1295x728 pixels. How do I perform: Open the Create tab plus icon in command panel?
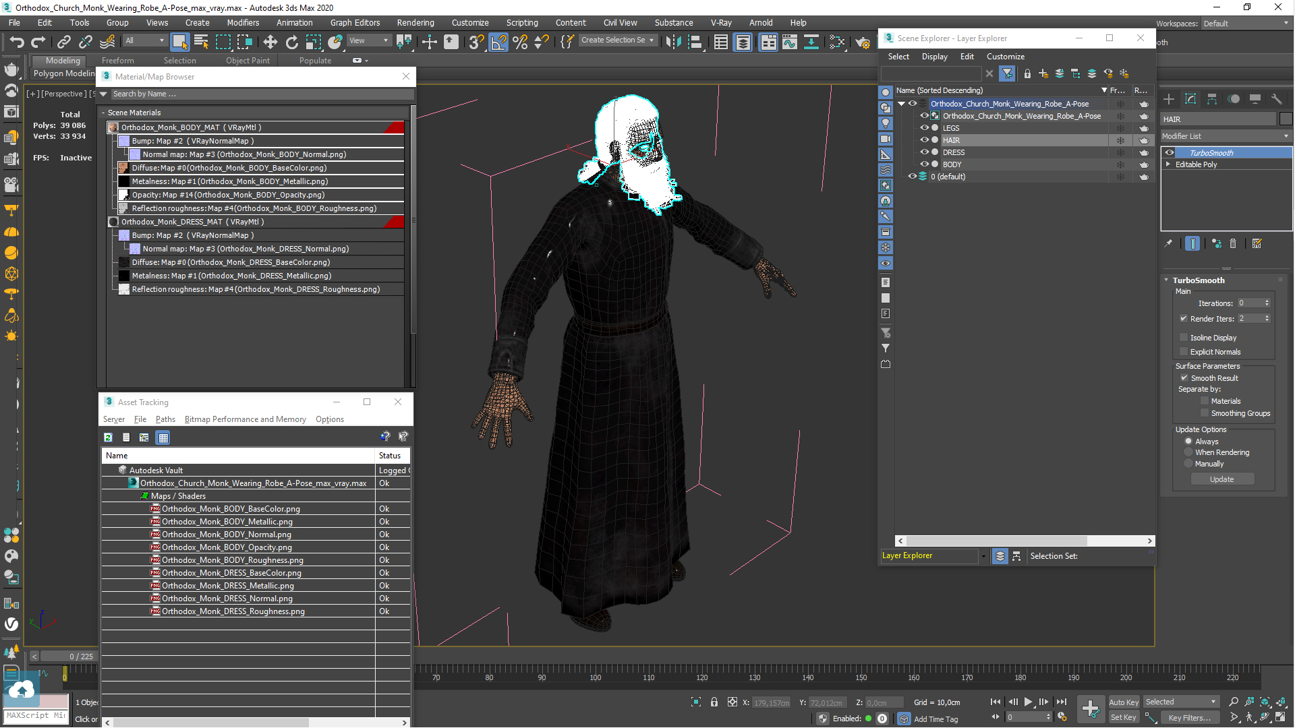(x=1169, y=99)
